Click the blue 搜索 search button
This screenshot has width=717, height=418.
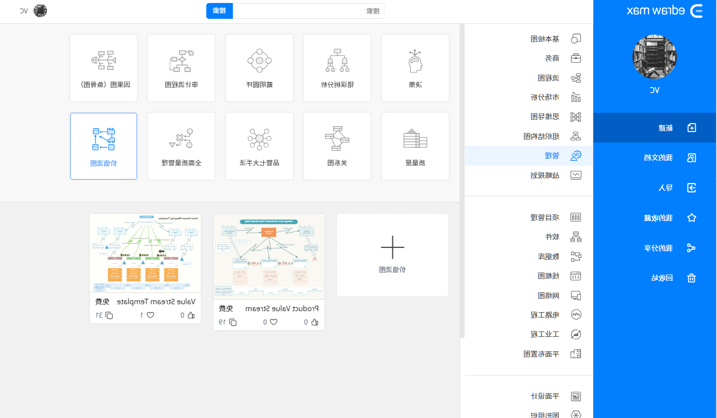[219, 11]
